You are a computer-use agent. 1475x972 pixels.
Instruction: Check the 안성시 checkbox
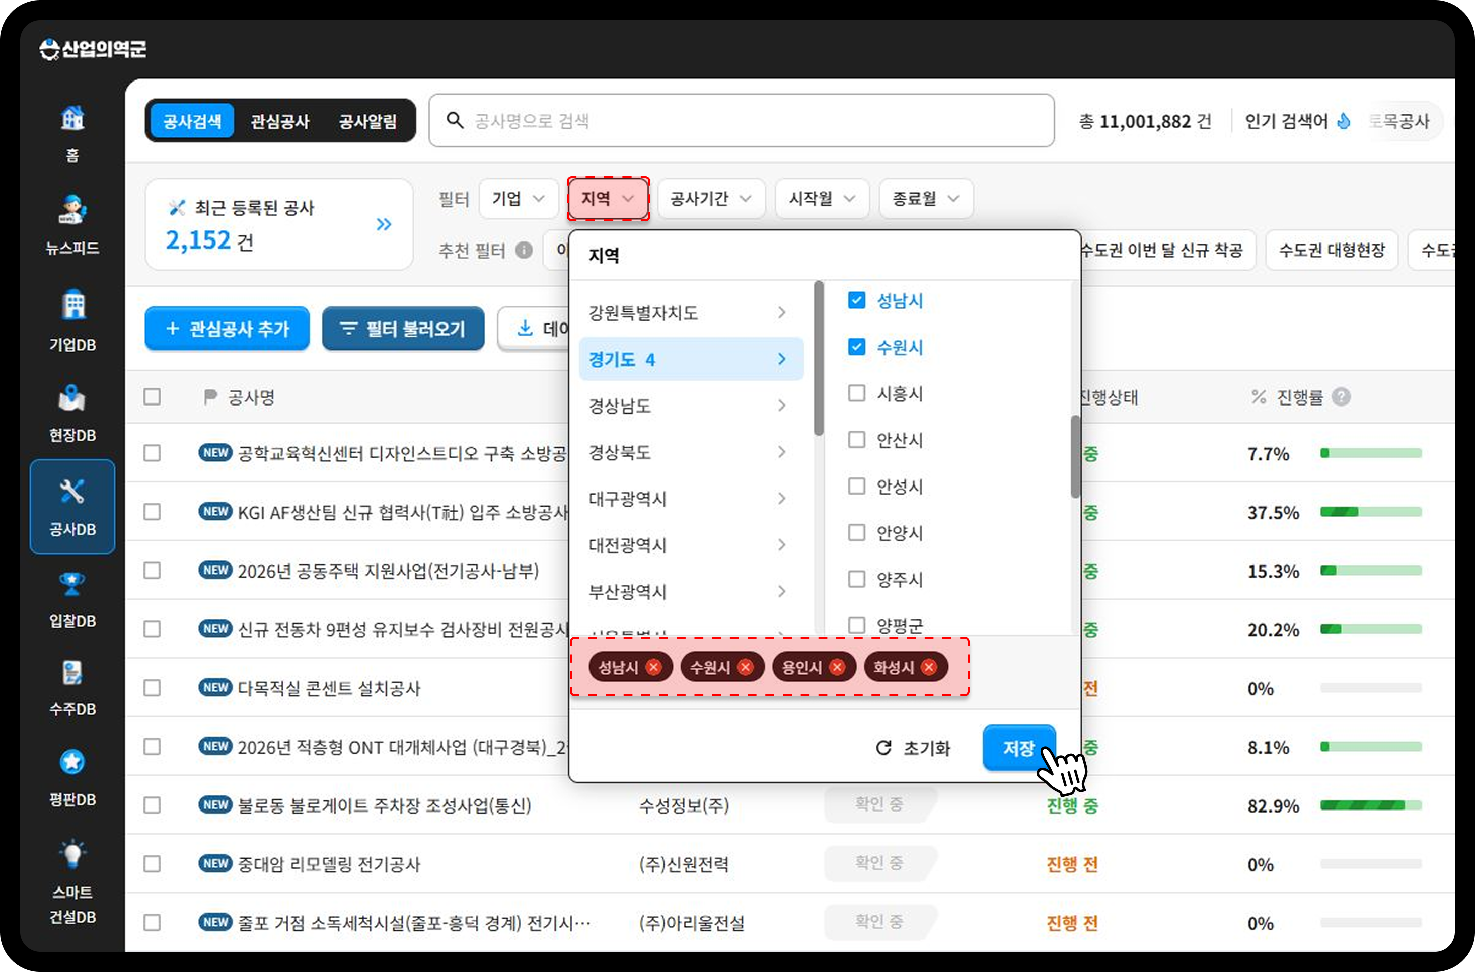click(857, 486)
